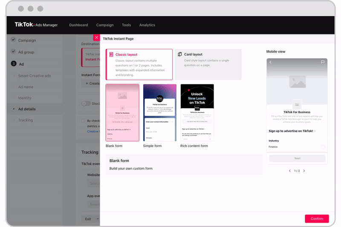Click the Card layout icon
The width and height of the screenshot is (341, 227).
[x=180, y=55]
